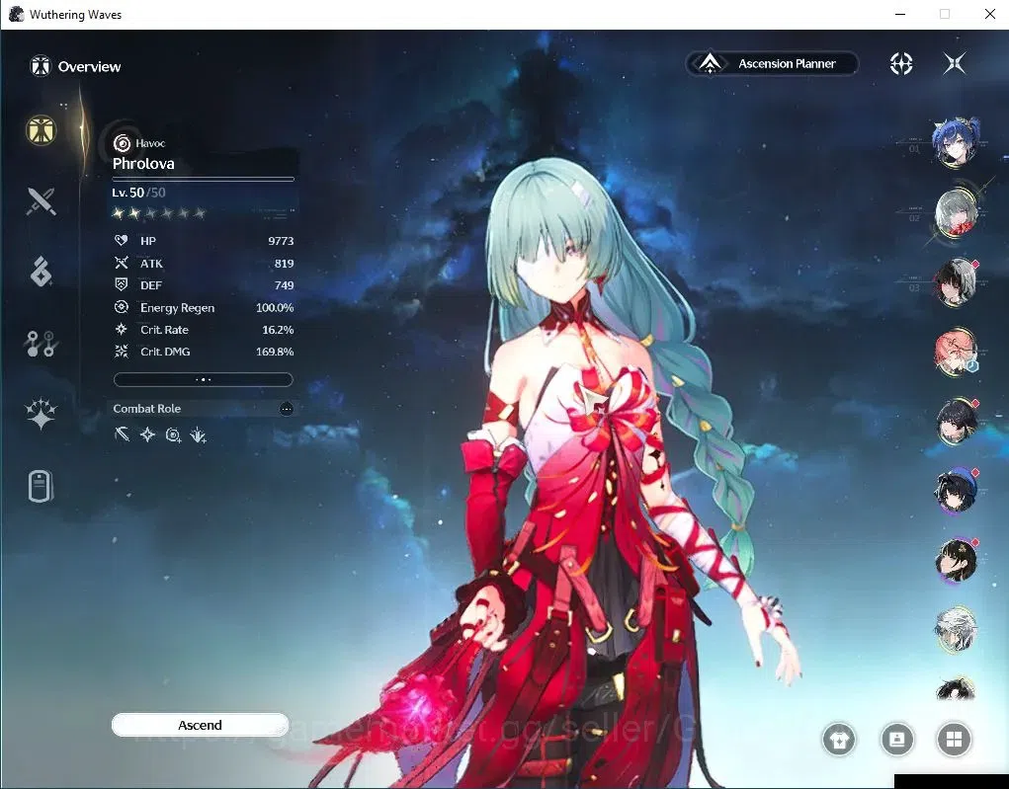Maximize the Wuthering Waves window
This screenshot has width=1009, height=789.
(945, 14)
